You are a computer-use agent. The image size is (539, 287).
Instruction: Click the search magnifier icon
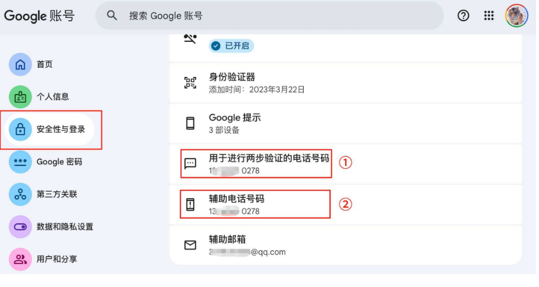(113, 15)
